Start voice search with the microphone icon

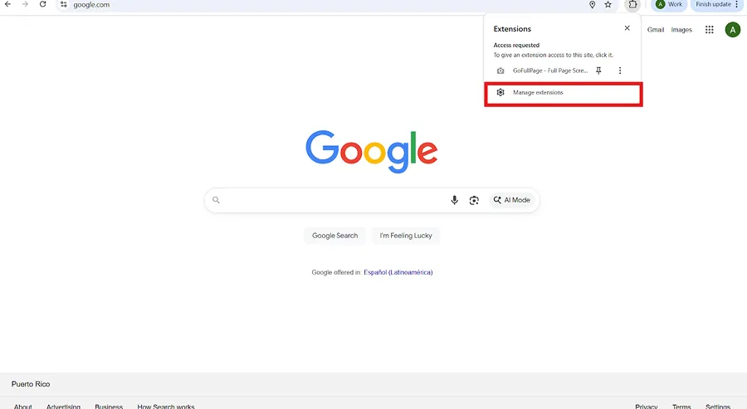click(454, 200)
